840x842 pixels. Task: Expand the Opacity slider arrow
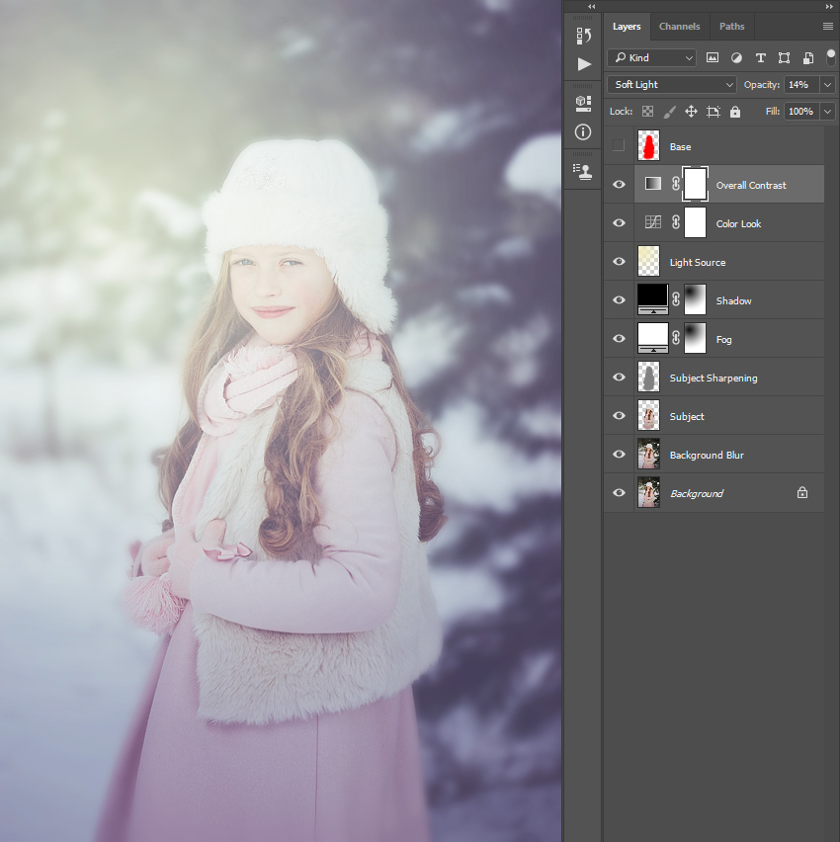click(828, 85)
